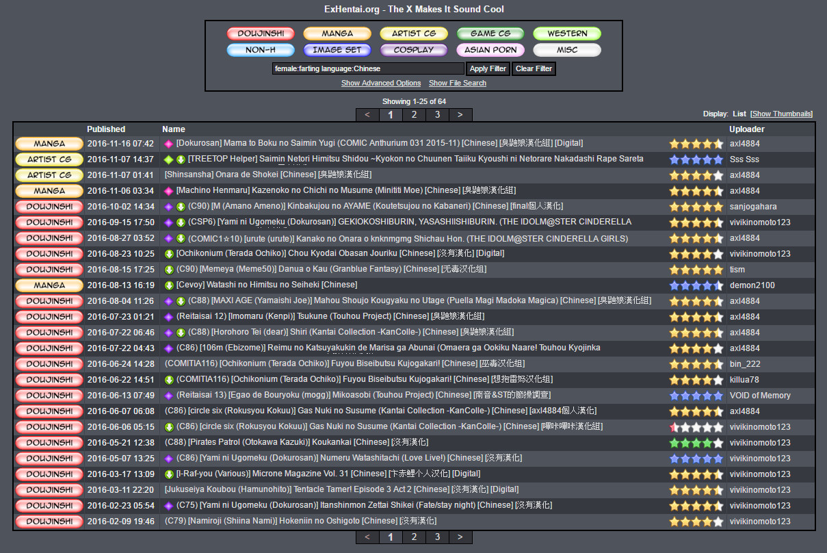Click the green download arrow in the 2016-08-23 row
The image size is (827, 553).
pyautogui.click(x=169, y=254)
